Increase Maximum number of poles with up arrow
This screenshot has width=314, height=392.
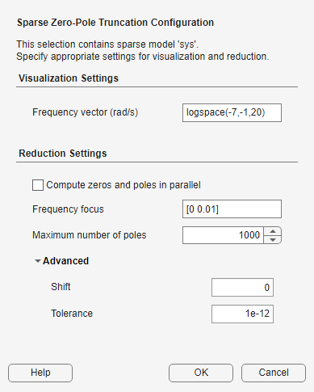(x=273, y=231)
